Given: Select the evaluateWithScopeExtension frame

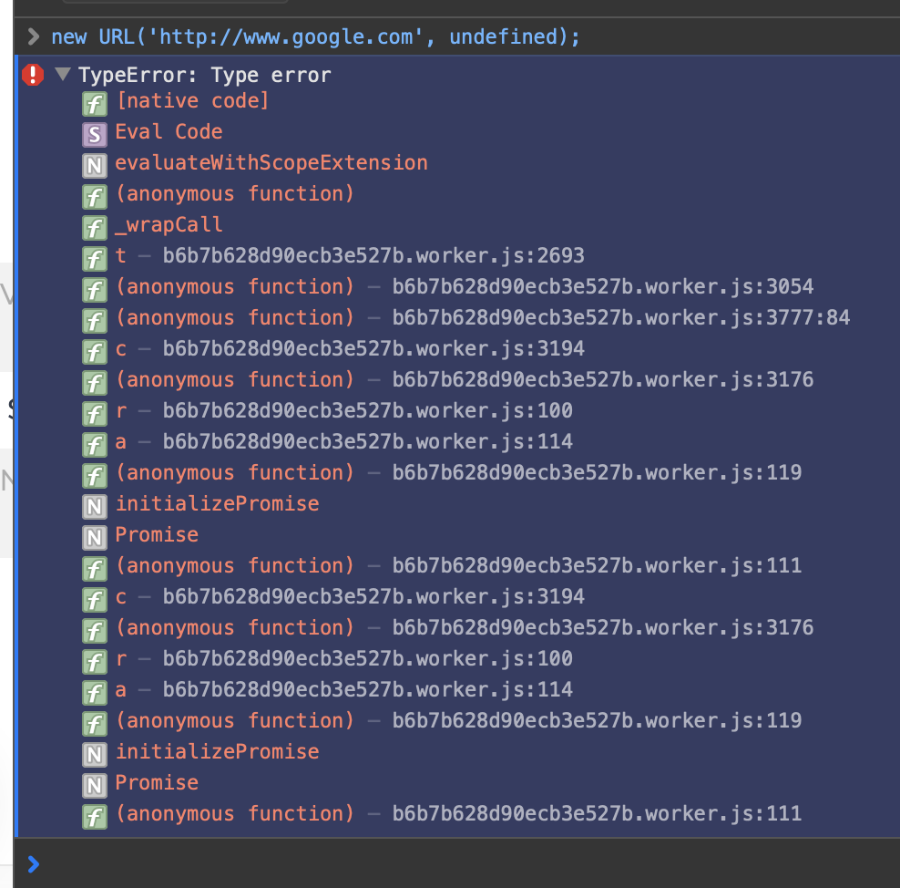Looking at the screenshot, I should (271, 163).
